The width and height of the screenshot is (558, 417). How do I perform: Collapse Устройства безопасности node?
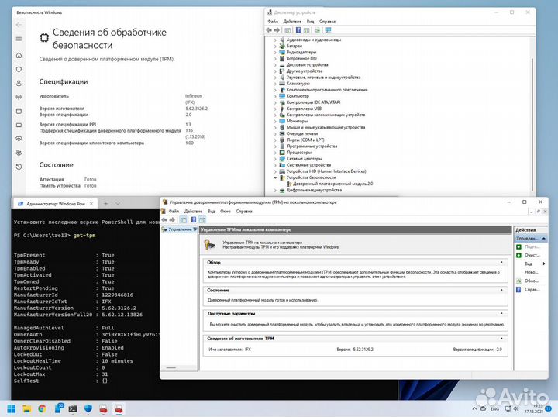coord(275,177)
